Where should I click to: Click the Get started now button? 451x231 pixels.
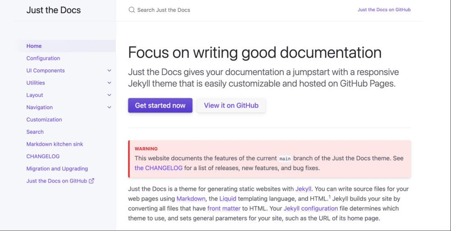160,105
